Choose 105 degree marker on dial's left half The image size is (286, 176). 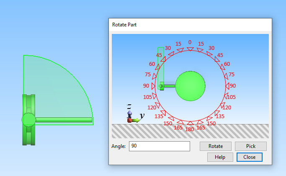155,96
